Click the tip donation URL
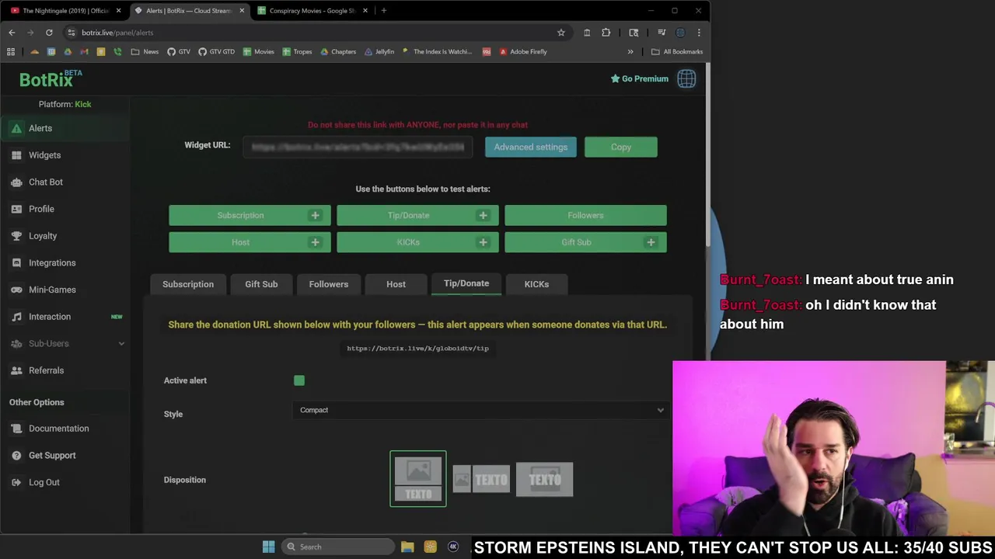Screen dimensions: 995x559 point(417,349)
